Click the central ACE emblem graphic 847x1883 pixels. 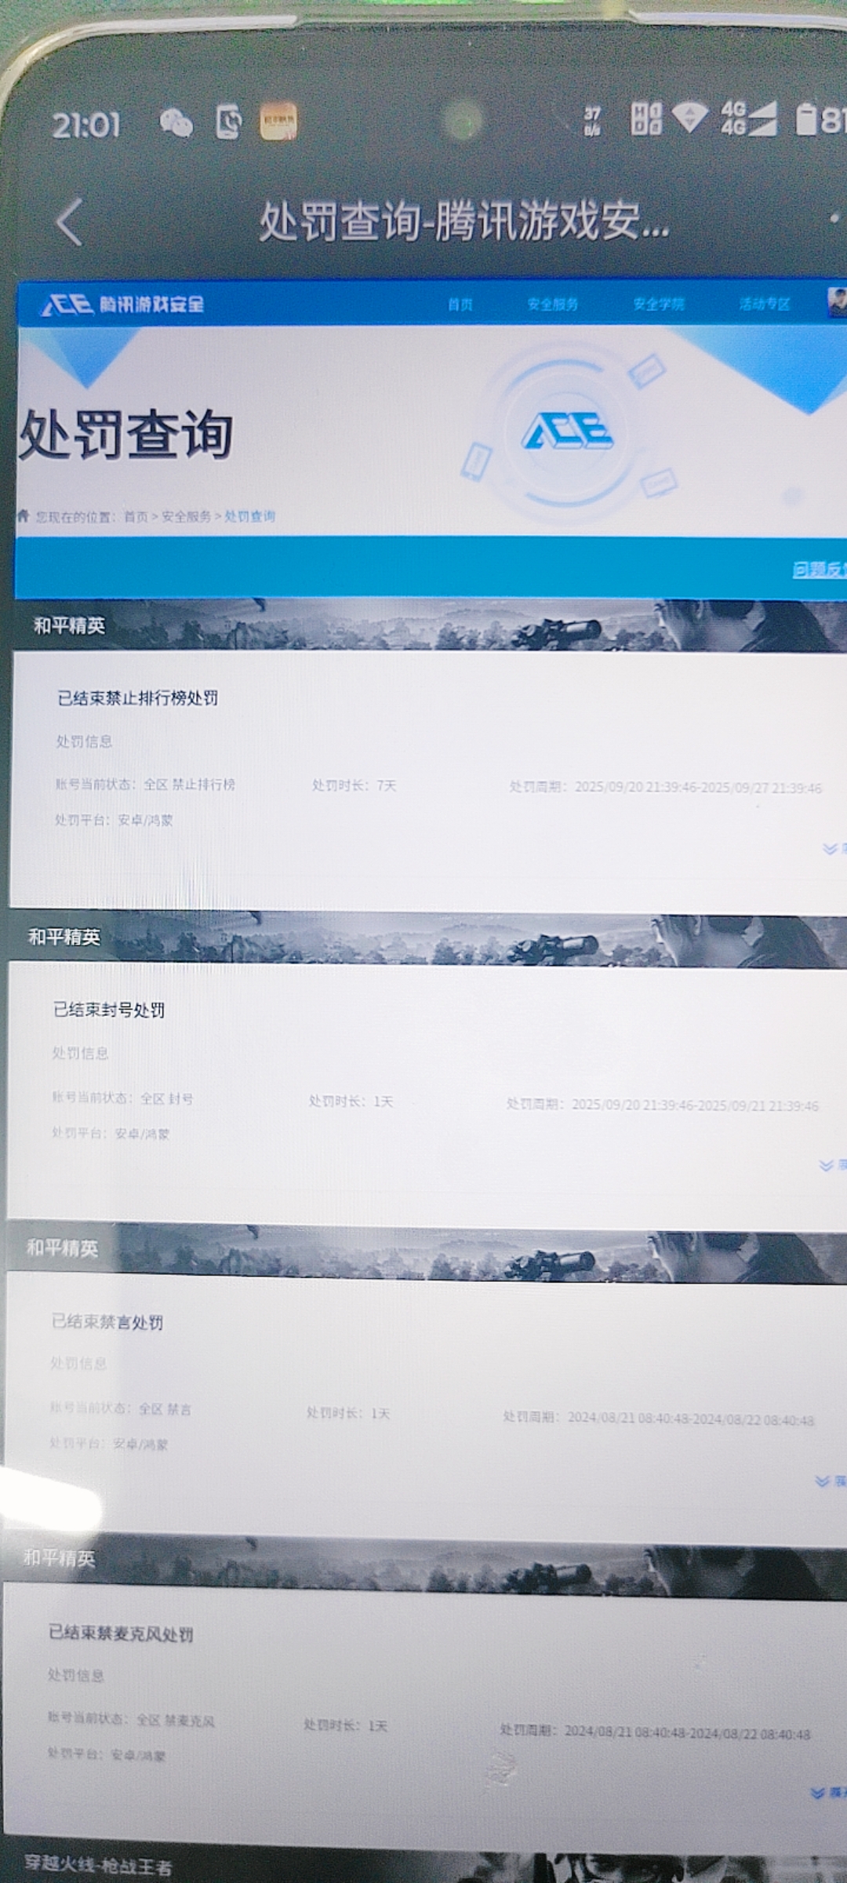click(x=568, y=432)
